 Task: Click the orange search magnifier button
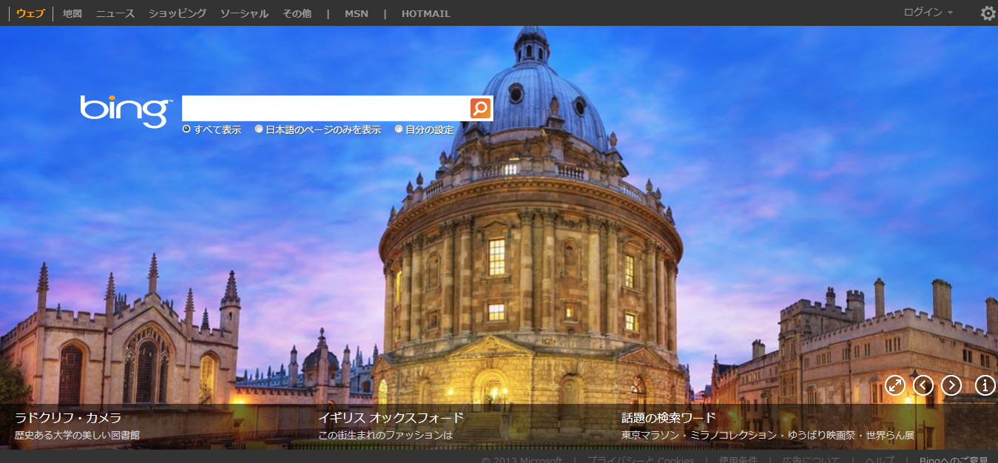[x=480, y=109]
